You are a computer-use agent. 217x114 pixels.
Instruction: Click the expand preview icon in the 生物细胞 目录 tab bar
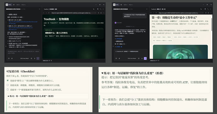[101, 9]
